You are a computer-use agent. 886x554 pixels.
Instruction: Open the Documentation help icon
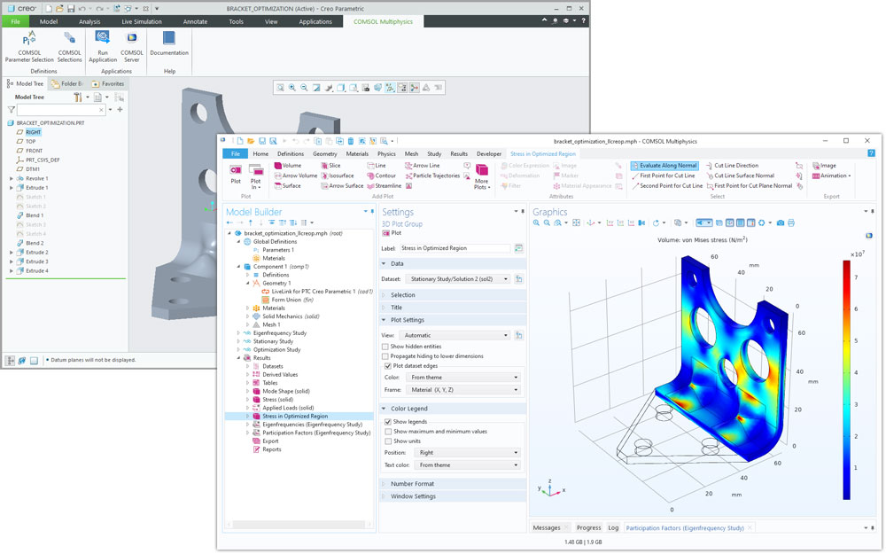point(169,39)
